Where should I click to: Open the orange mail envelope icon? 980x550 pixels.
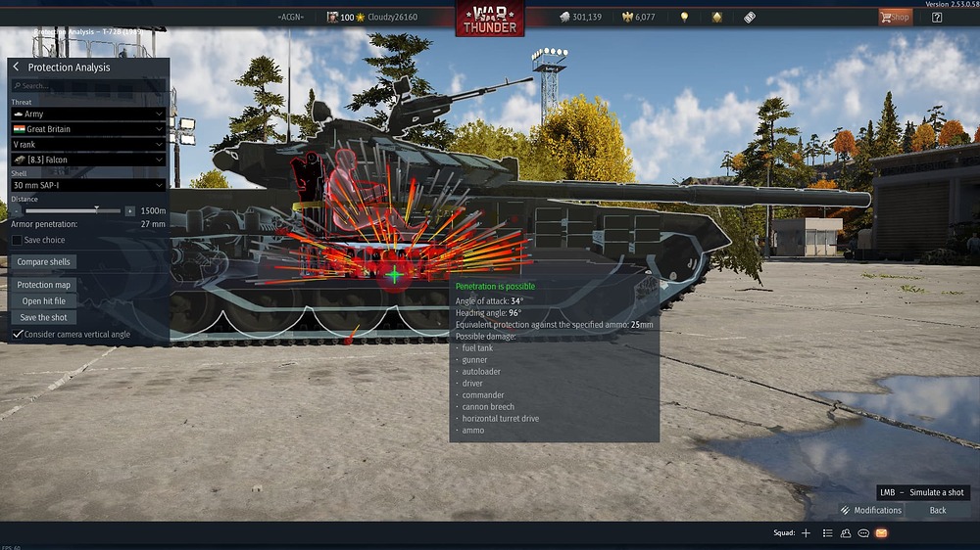(x=881, y=532)
